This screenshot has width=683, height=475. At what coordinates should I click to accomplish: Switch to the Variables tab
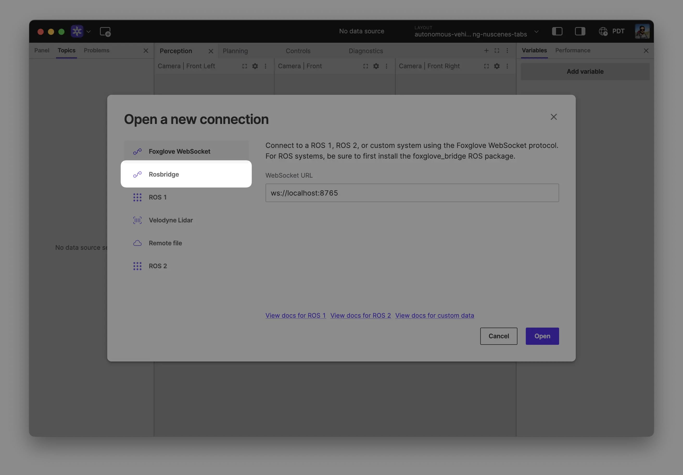pyautogui.click(x=534, y=50)
